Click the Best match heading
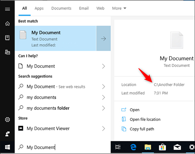Screen dimensions: 195x154 click(x=28, y=21)
